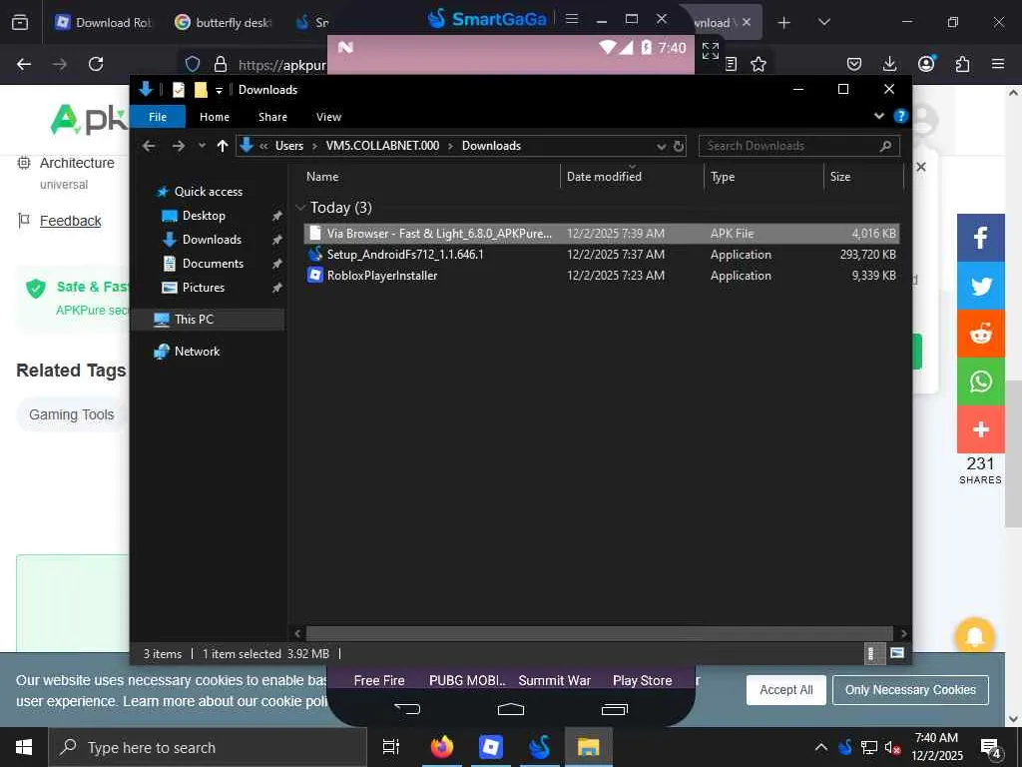Open Play Store in SmartGaGa
The height and width of the screenshot is (767, 1022).
pyautogui.click(x=642, y=681)
